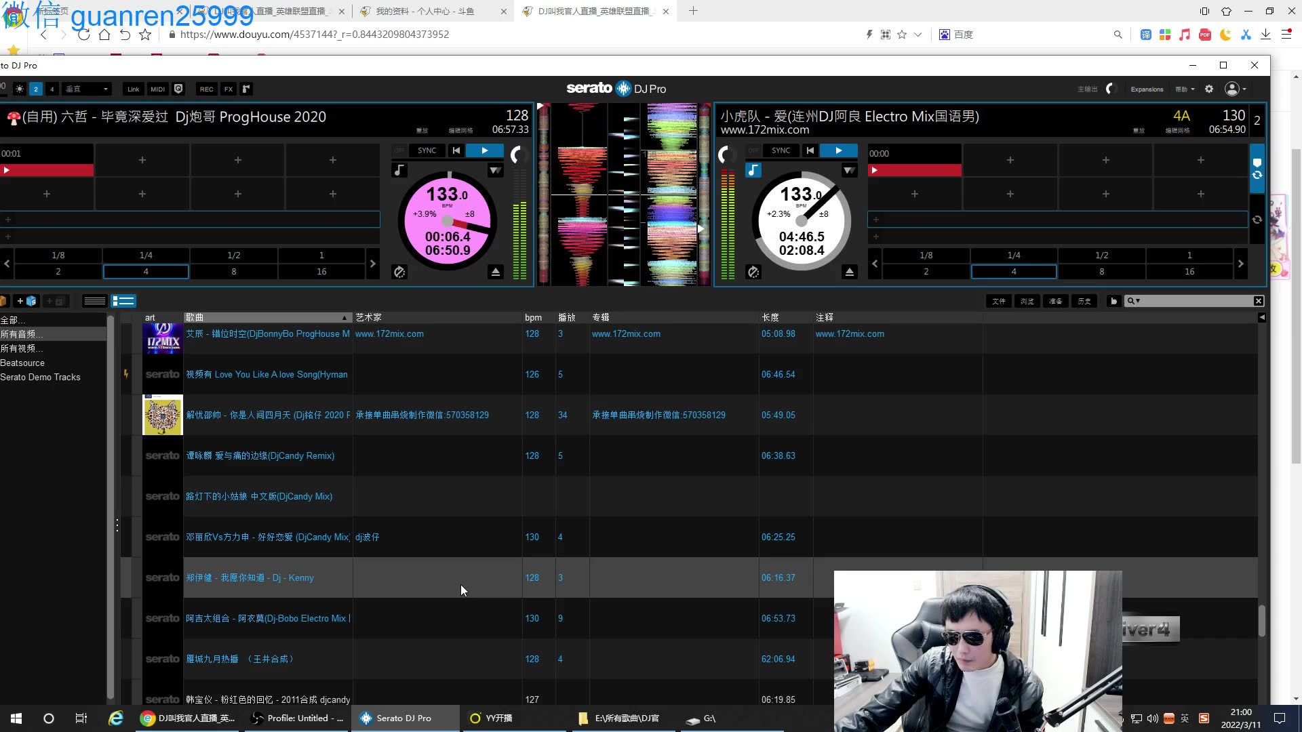
Task: Open the 浏览 browse panel
Action: [x=1027, y=301]
